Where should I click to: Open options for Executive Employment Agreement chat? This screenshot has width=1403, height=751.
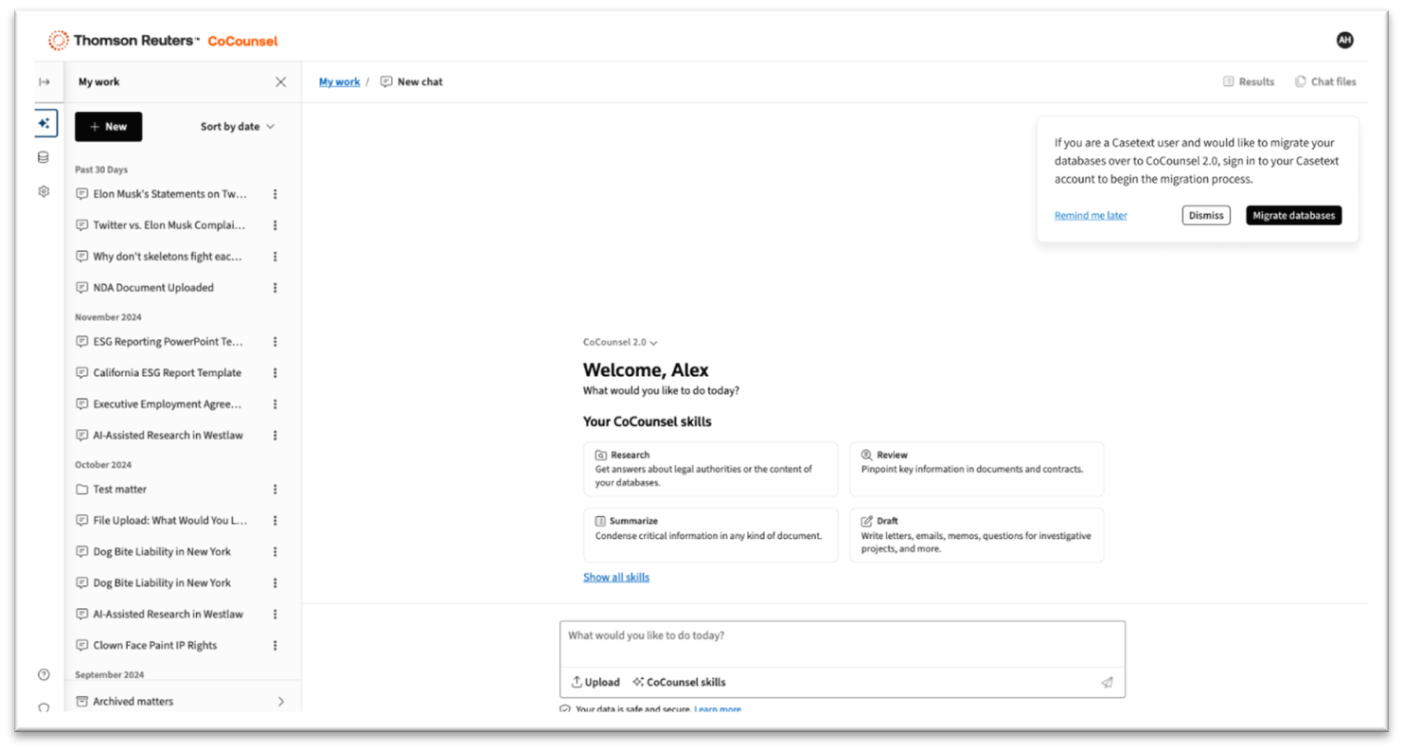point(275,404)
